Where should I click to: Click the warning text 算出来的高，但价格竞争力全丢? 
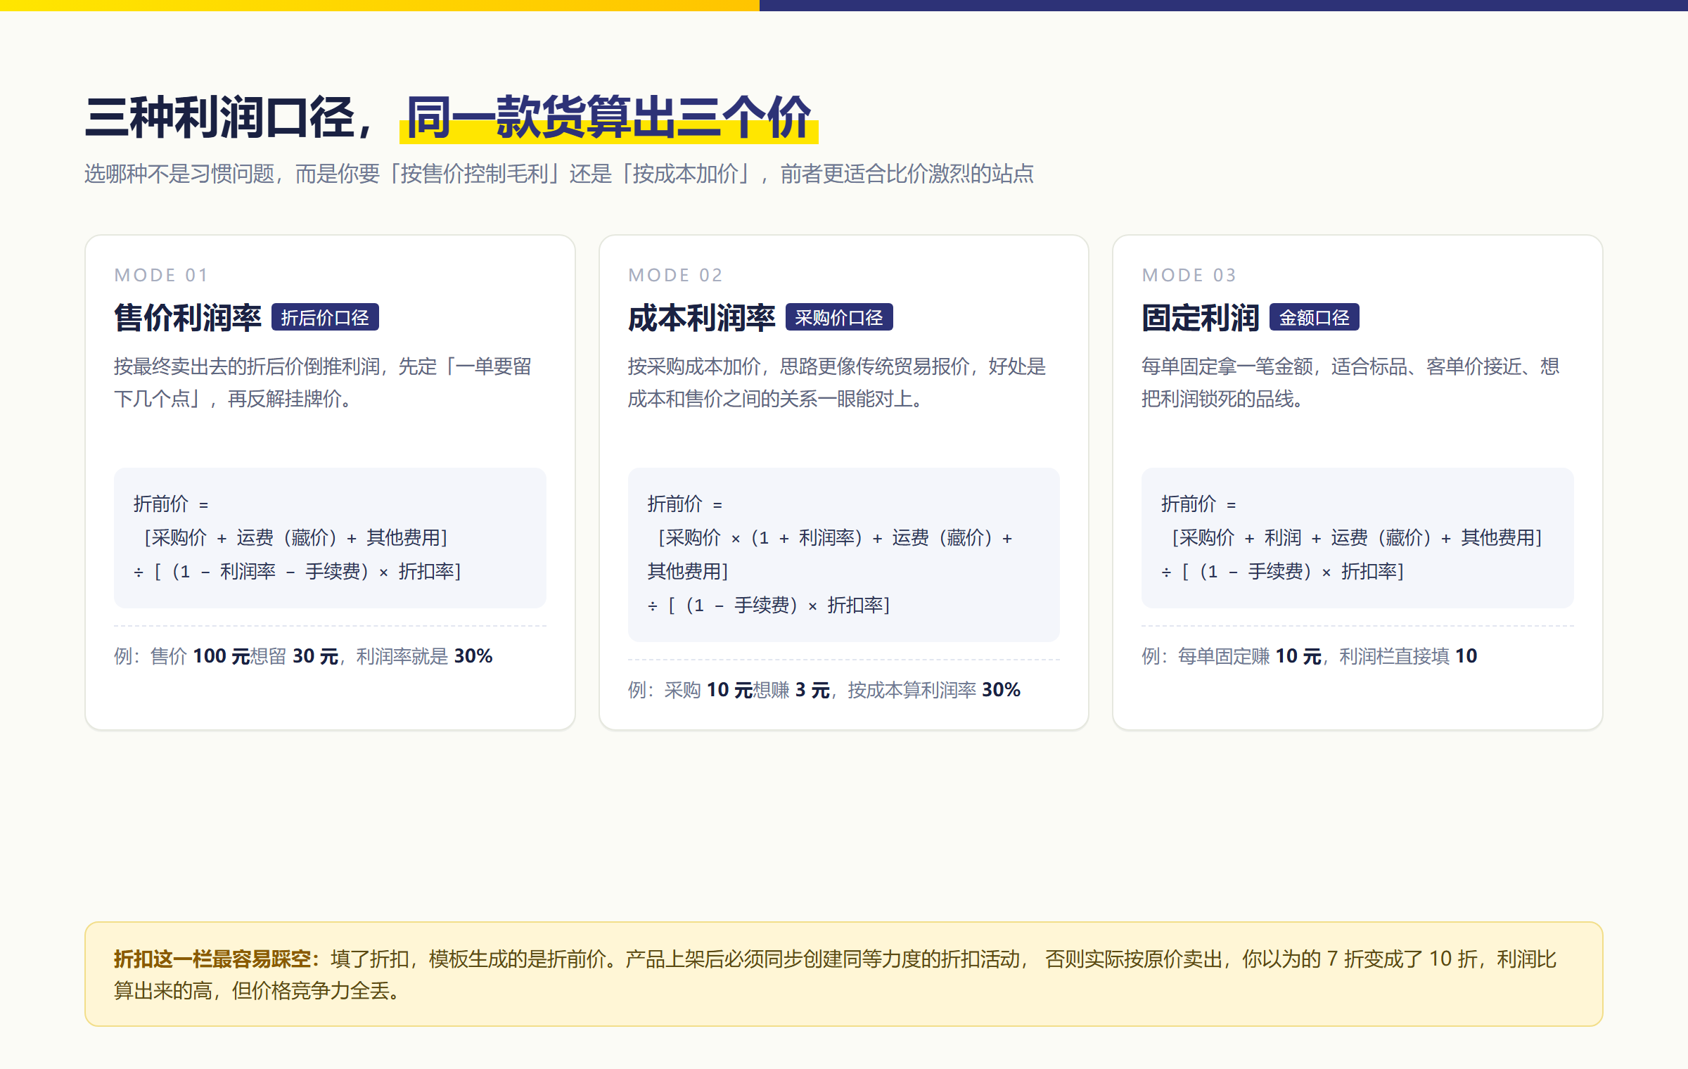coord(257,991)
